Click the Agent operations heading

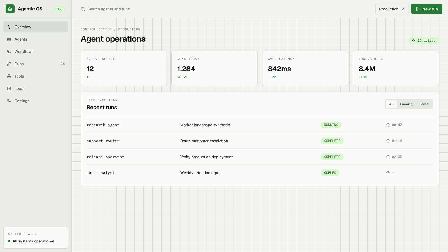point(113,39)
